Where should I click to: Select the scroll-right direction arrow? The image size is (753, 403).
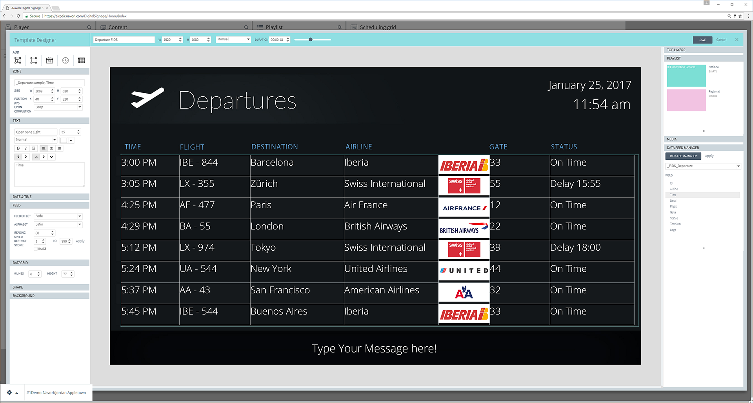click(x=26, y=157)
